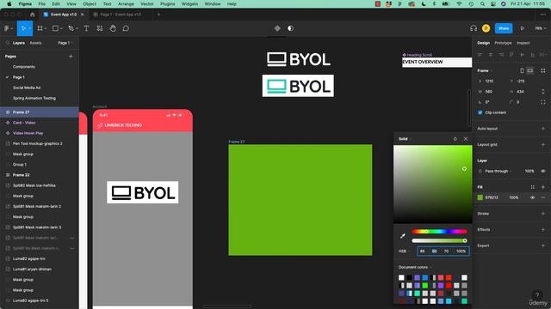Go to the home icon in tab bar
The image size is (551, 309).
tap(33, 15)
